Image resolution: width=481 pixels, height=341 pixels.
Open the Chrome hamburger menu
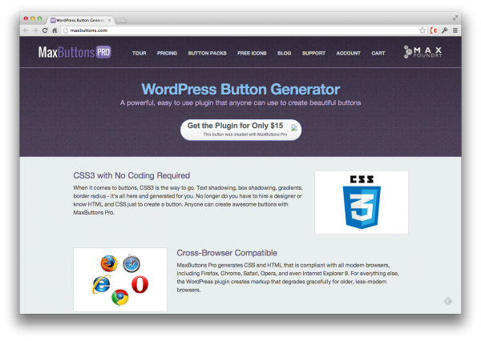[x=455, y=30]
